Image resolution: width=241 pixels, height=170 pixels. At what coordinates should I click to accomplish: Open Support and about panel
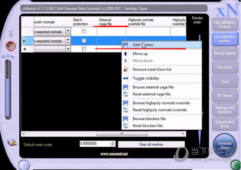[225, 124]
